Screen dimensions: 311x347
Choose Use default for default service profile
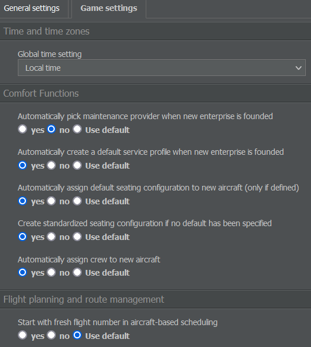[77, 165]
